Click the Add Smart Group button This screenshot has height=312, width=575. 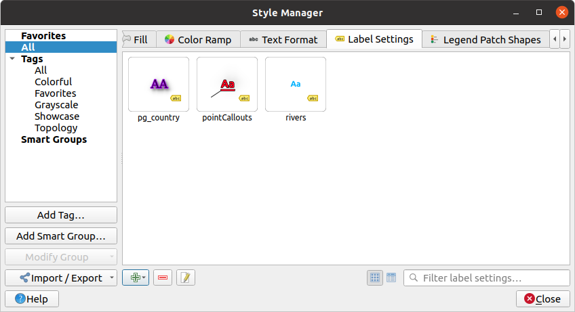click(x=61, y=236)
